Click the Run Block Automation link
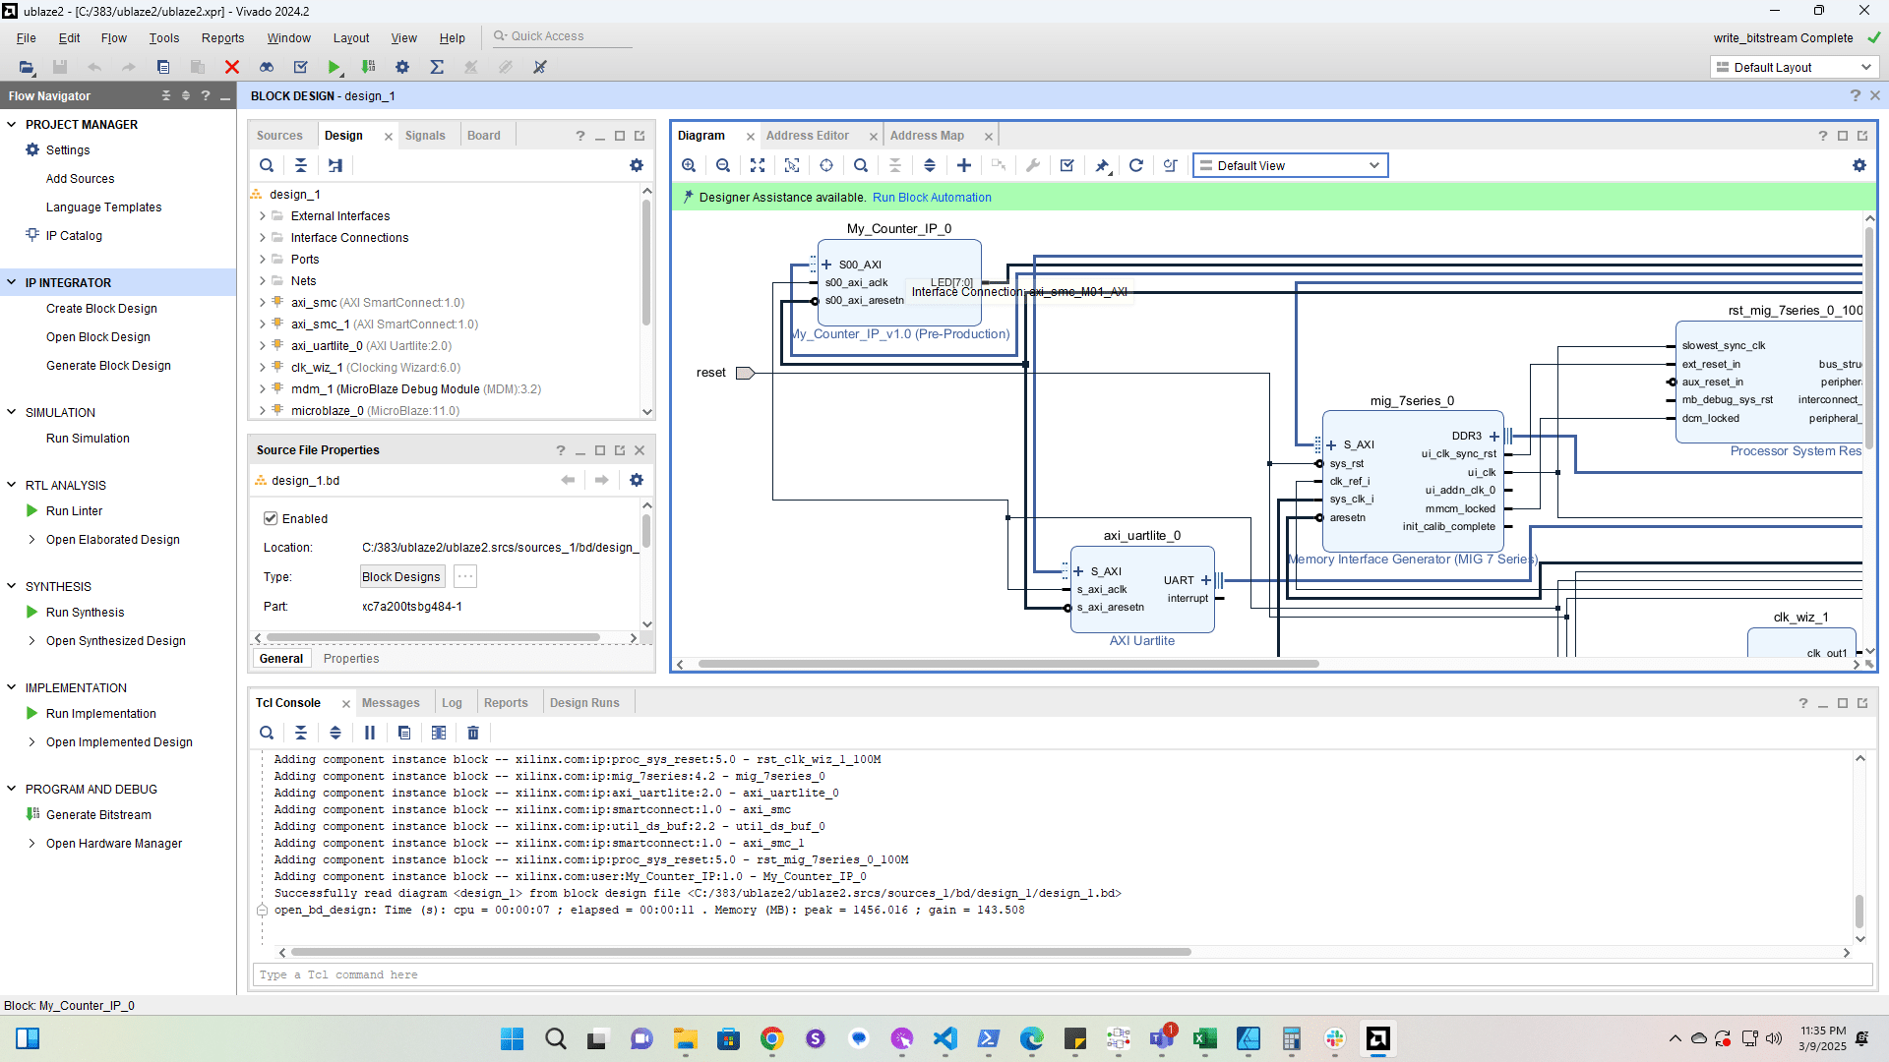 tap(932, 198)
